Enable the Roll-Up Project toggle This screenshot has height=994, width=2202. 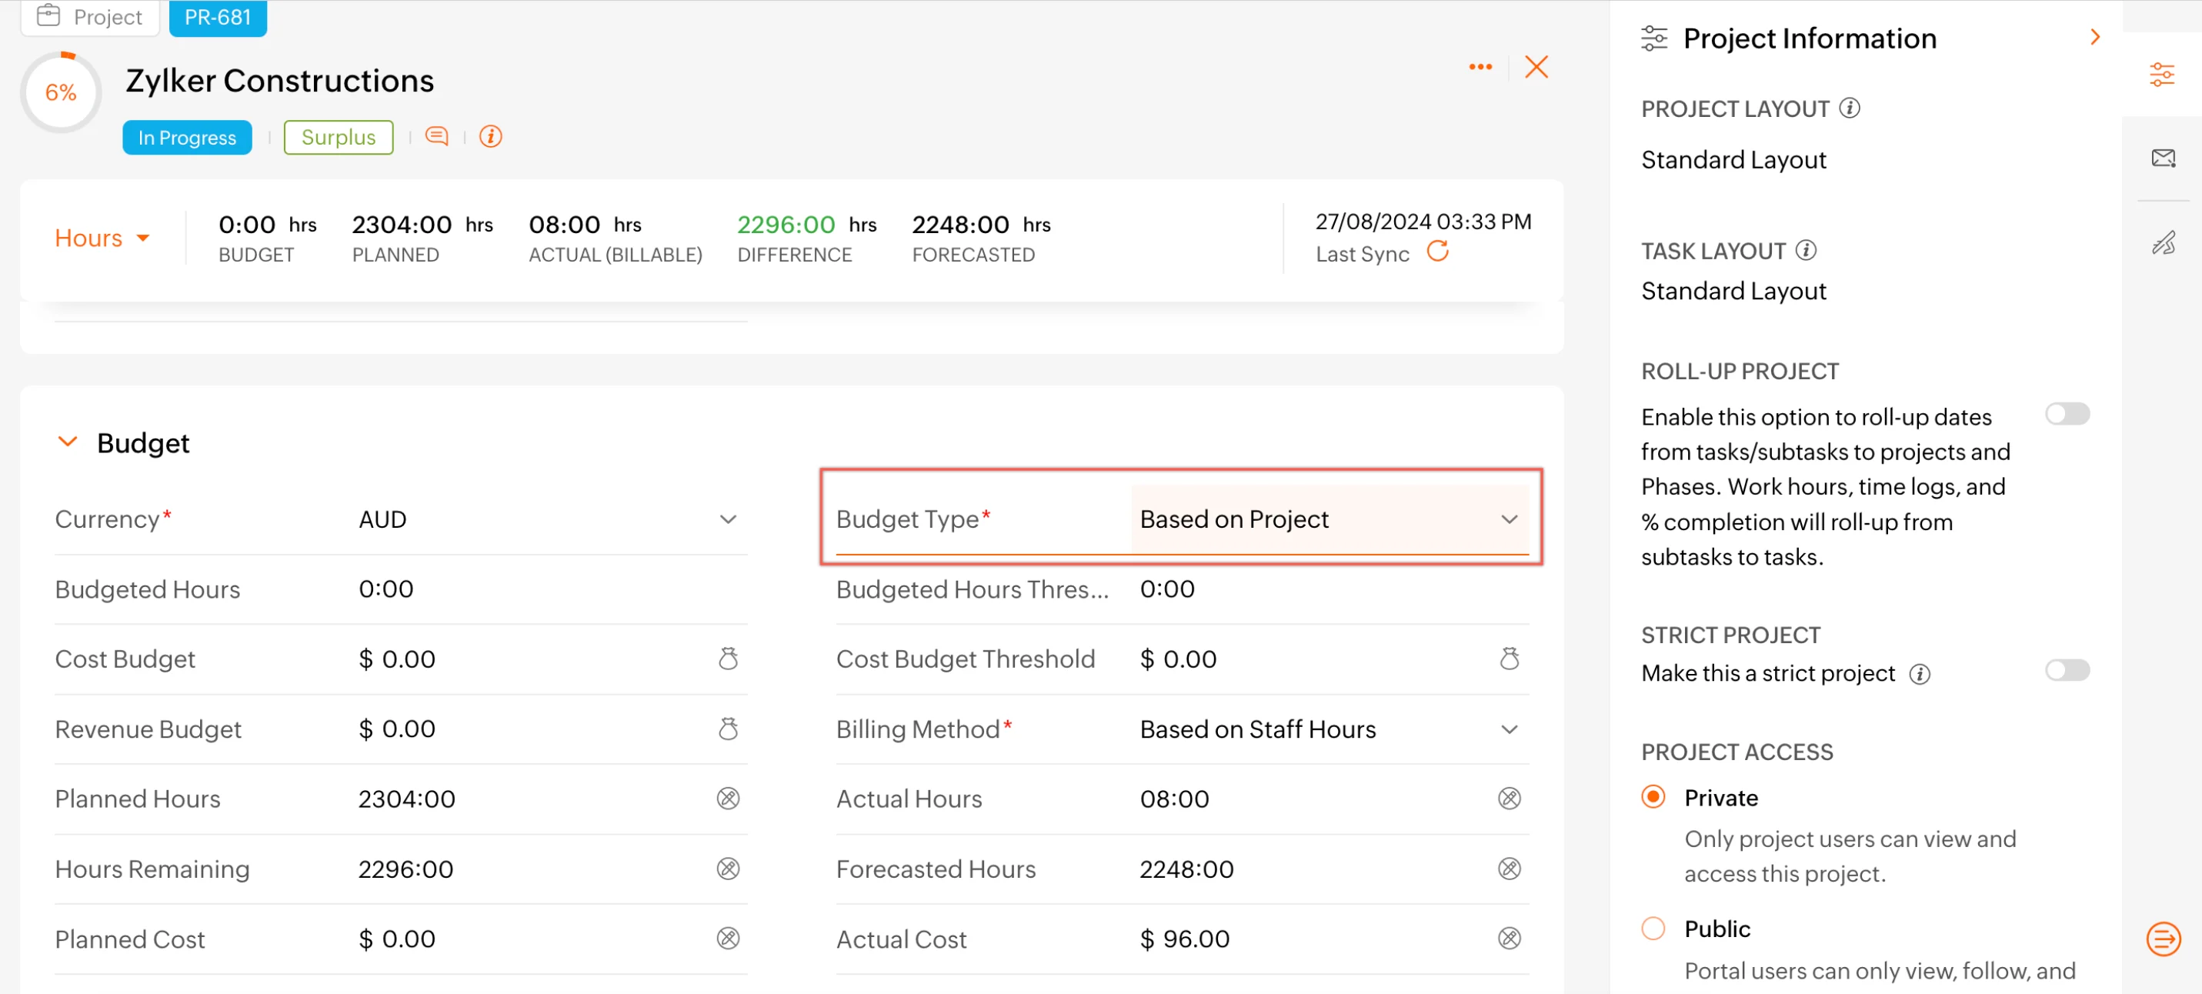(2068, 414)
